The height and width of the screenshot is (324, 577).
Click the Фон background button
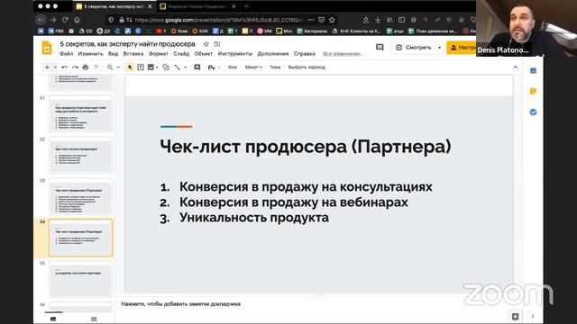click(233, 67)
